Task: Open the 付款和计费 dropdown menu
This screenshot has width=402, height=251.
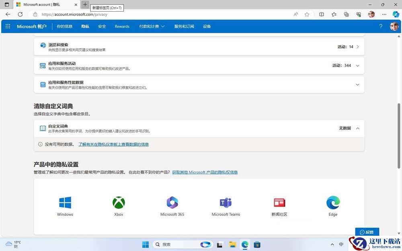Action: pos(152,27)
